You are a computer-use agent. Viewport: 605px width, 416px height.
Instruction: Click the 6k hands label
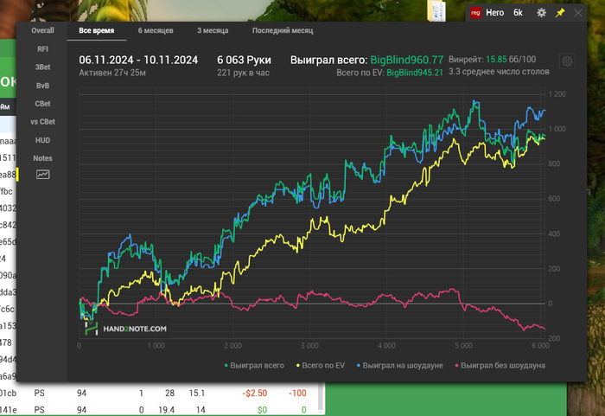point(518,13)
